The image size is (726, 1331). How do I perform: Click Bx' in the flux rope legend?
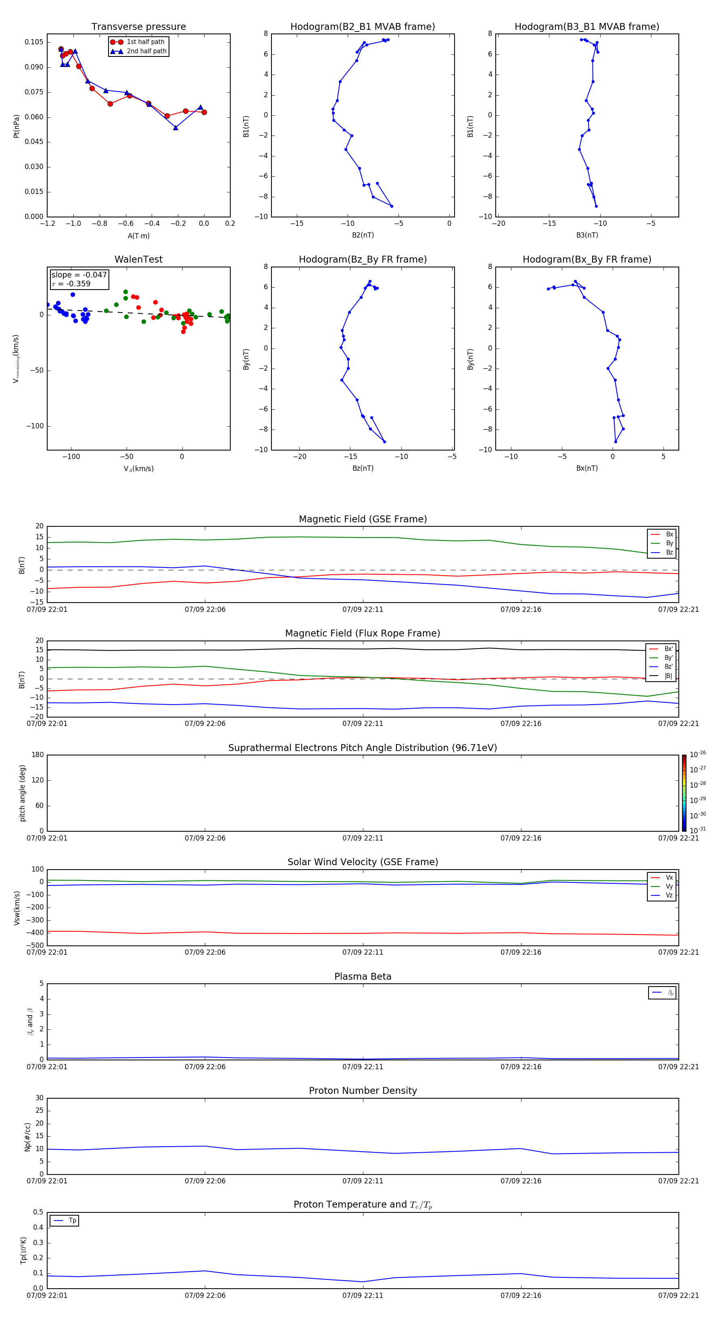coord(669,649)
